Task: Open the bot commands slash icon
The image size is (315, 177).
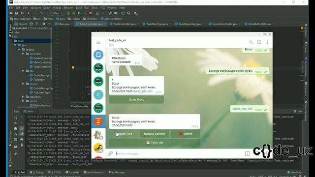Action: coord(247,153)
